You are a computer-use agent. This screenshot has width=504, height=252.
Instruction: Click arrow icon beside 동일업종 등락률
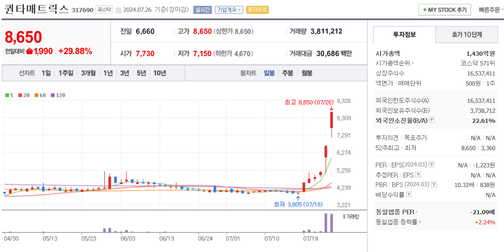pos(420,222)
